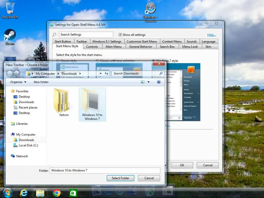
Task: Open the address bar history dropdown arrow
Action: (101, 73)
